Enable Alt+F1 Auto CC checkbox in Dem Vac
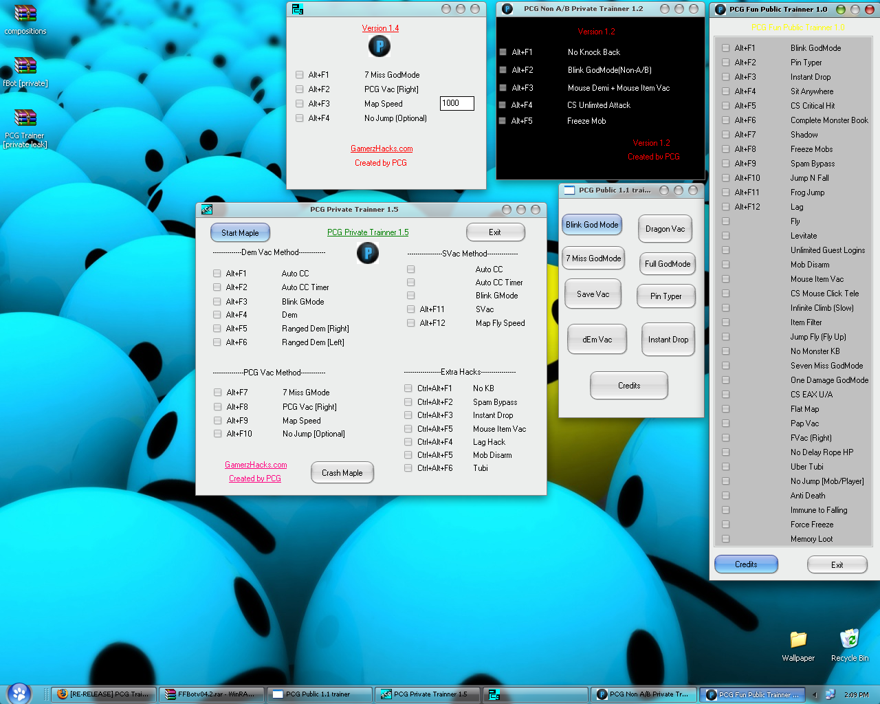 tap(217, 274)
